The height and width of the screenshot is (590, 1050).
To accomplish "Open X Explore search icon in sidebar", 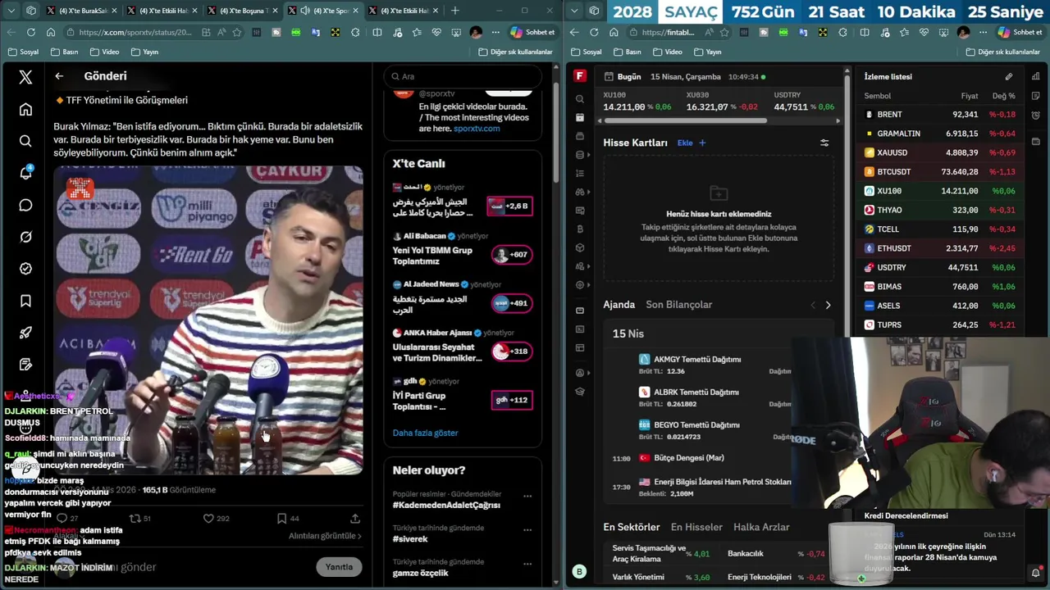I will [25, 141].
